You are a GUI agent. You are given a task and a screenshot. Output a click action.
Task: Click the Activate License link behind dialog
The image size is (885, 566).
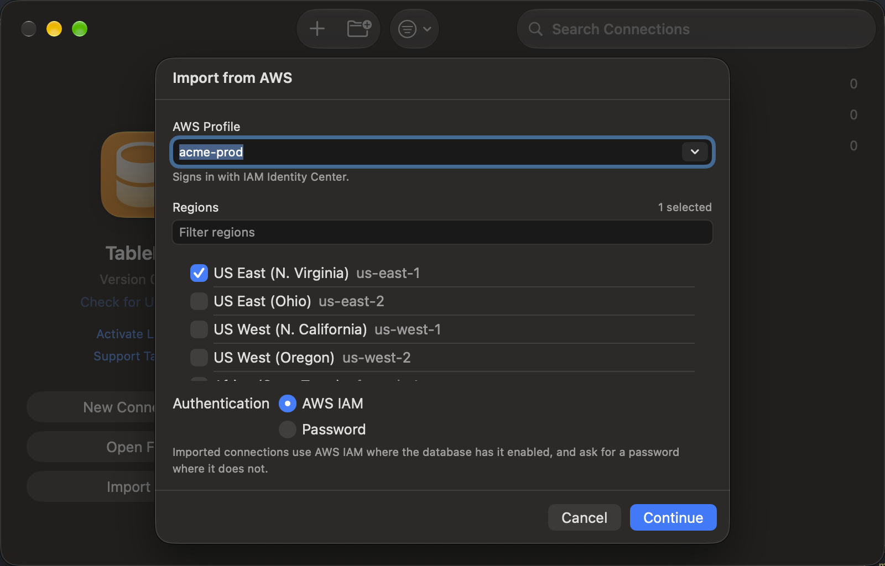125,334
